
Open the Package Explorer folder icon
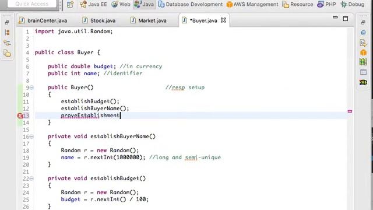coord(8,53)
